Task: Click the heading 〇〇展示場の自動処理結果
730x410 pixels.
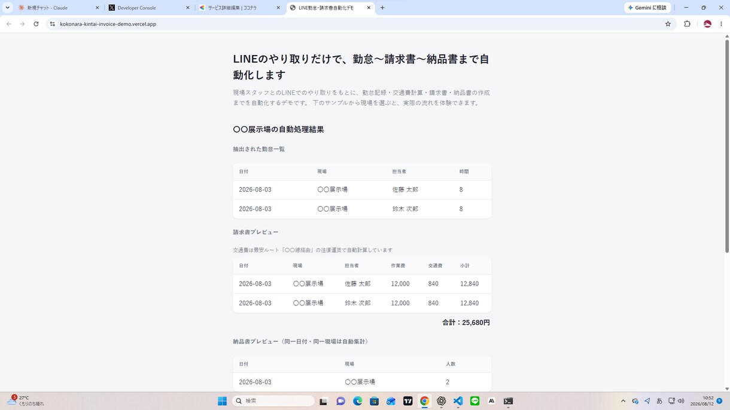Action: pos(278,130)
